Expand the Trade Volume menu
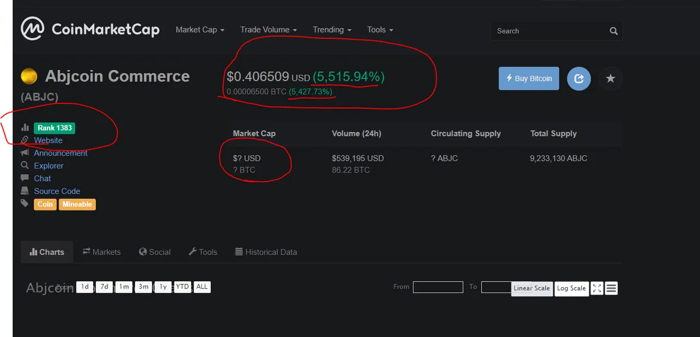700x337 pixels. coord(269,30)
